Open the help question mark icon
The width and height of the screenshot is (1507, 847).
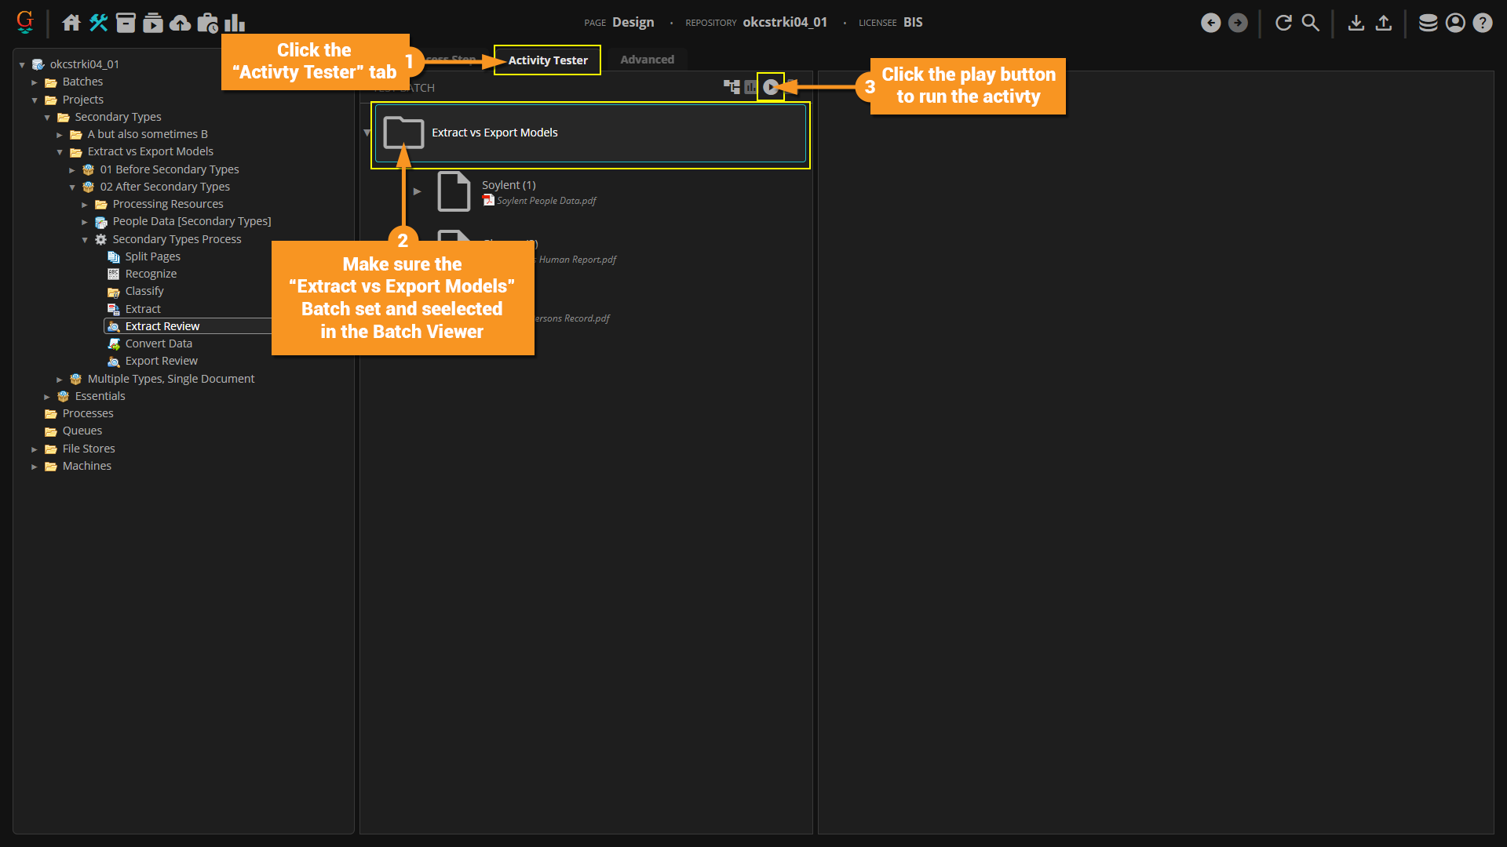click(x=1483, y=23)
